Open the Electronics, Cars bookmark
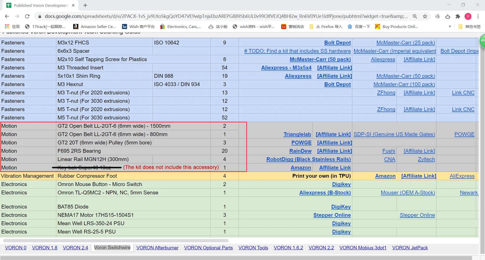This screenshot has height=260, width=485. coord(180,27)
